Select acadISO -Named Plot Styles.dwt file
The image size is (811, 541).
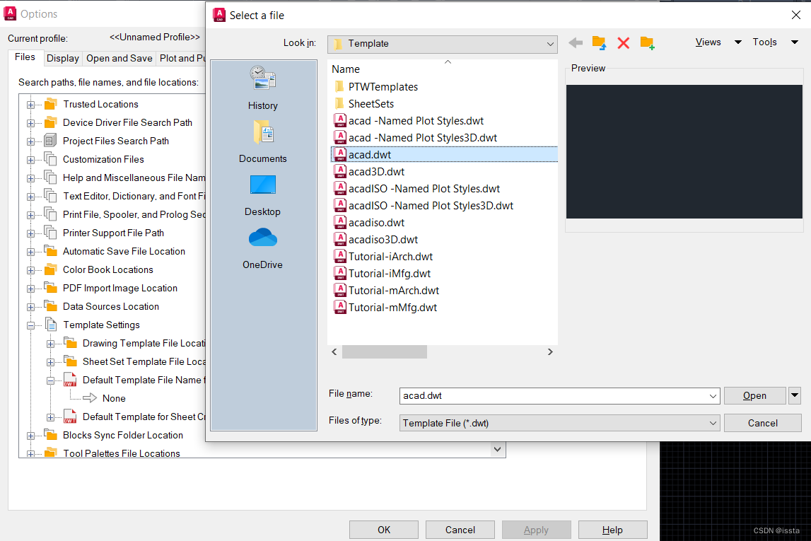(424, 189)
